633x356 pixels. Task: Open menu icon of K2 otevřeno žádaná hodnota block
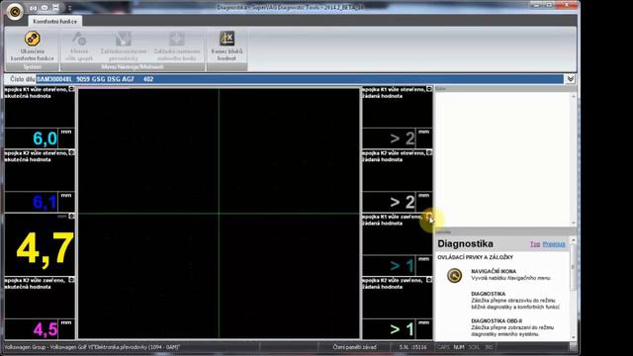pyautogui.click(x=429, y=152)
